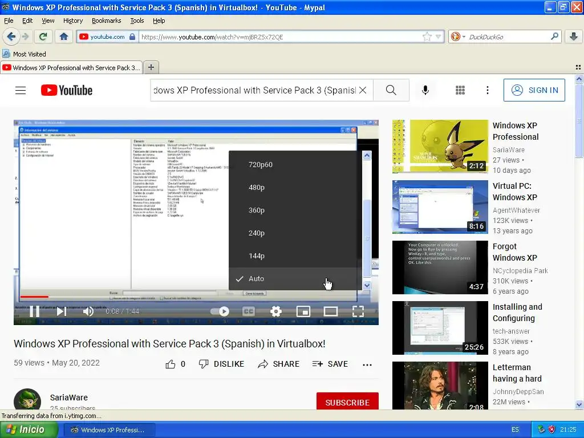Select the Windows XP Professional video tab

71,67
